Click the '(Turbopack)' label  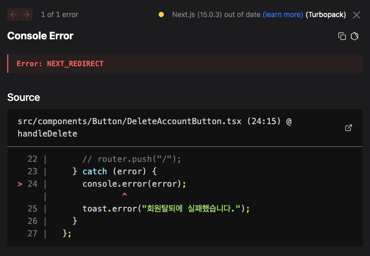point(326,14)
